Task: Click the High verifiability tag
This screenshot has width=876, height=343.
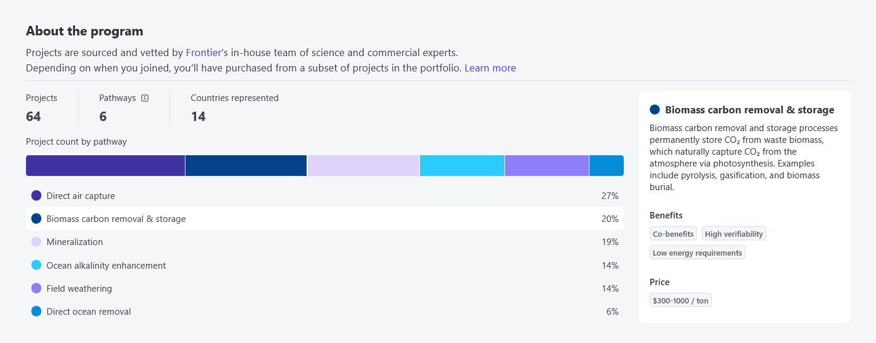Action: 734,234
